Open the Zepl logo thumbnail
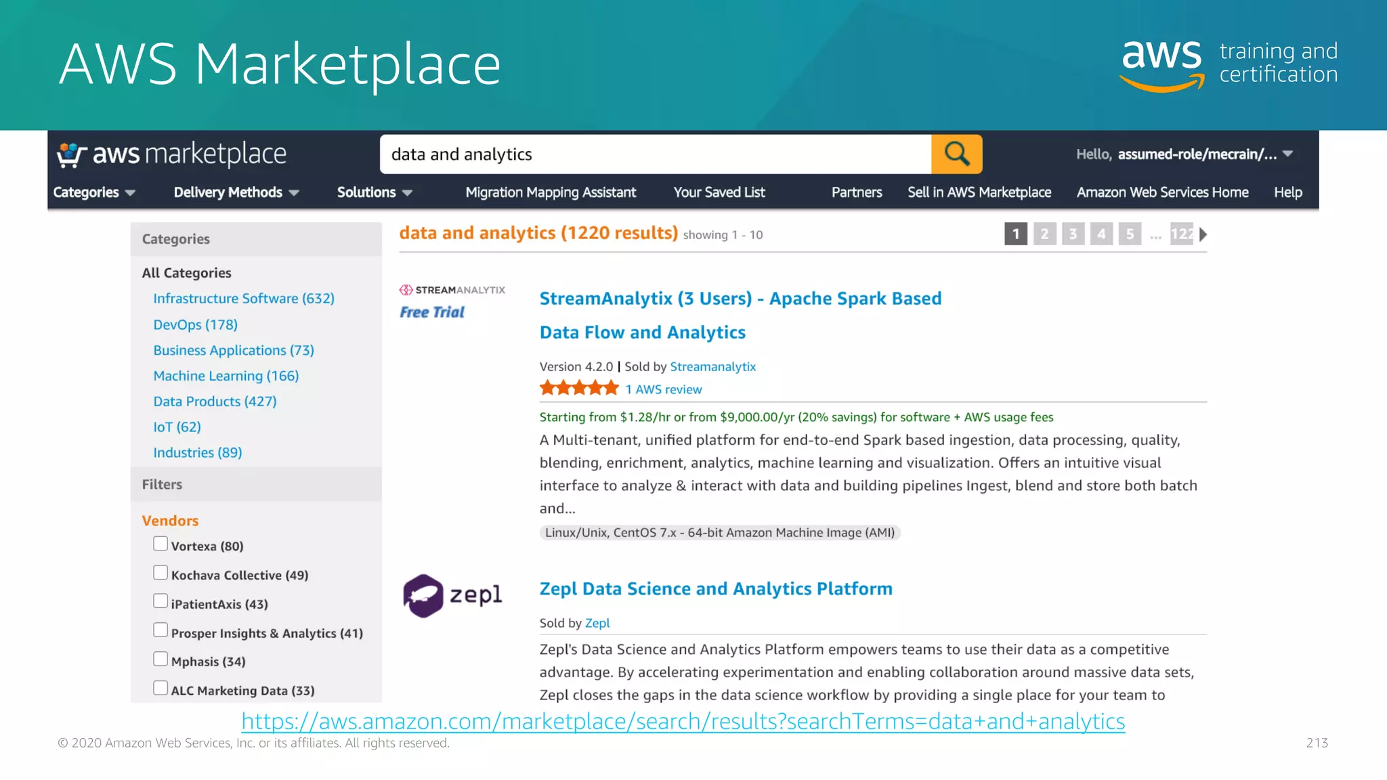 pos(452,595)
